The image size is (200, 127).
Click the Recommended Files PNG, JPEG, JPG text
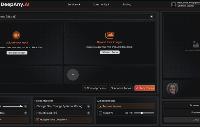[110, 47]
